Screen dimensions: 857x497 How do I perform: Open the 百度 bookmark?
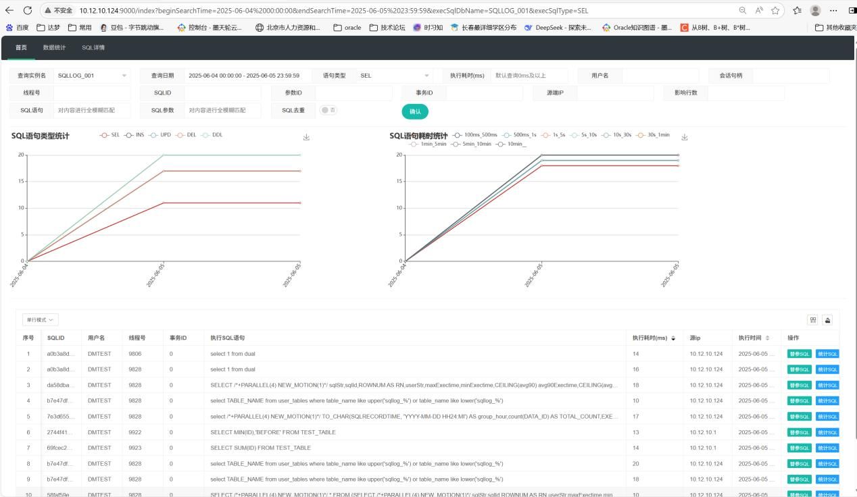(x=17, y=28)
